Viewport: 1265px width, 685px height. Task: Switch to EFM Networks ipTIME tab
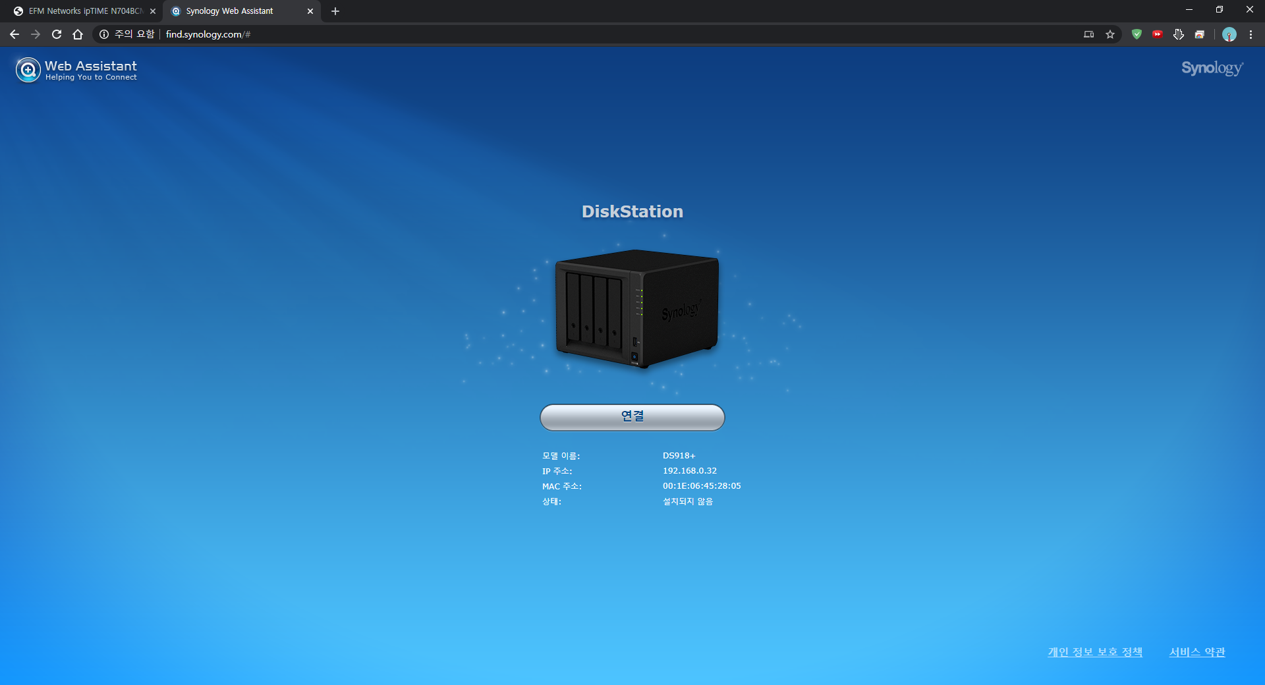pos(86,11)
